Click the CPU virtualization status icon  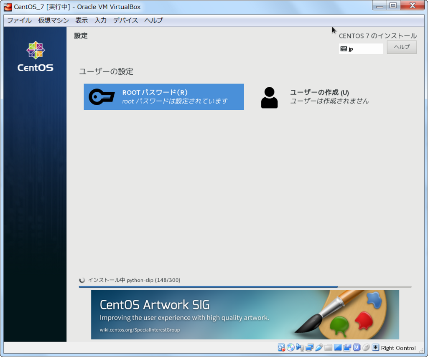[x=357, y=347]
